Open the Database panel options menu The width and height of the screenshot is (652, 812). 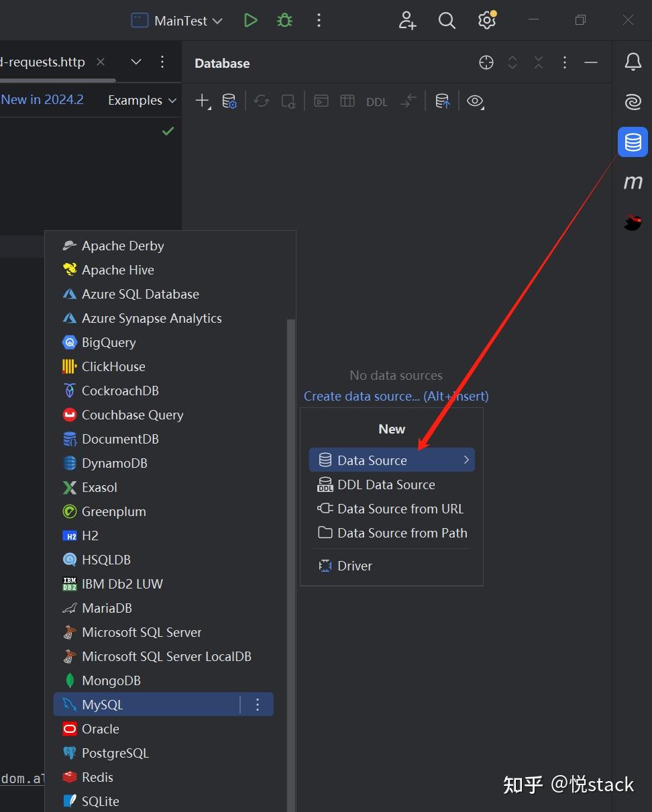(564, 62)
